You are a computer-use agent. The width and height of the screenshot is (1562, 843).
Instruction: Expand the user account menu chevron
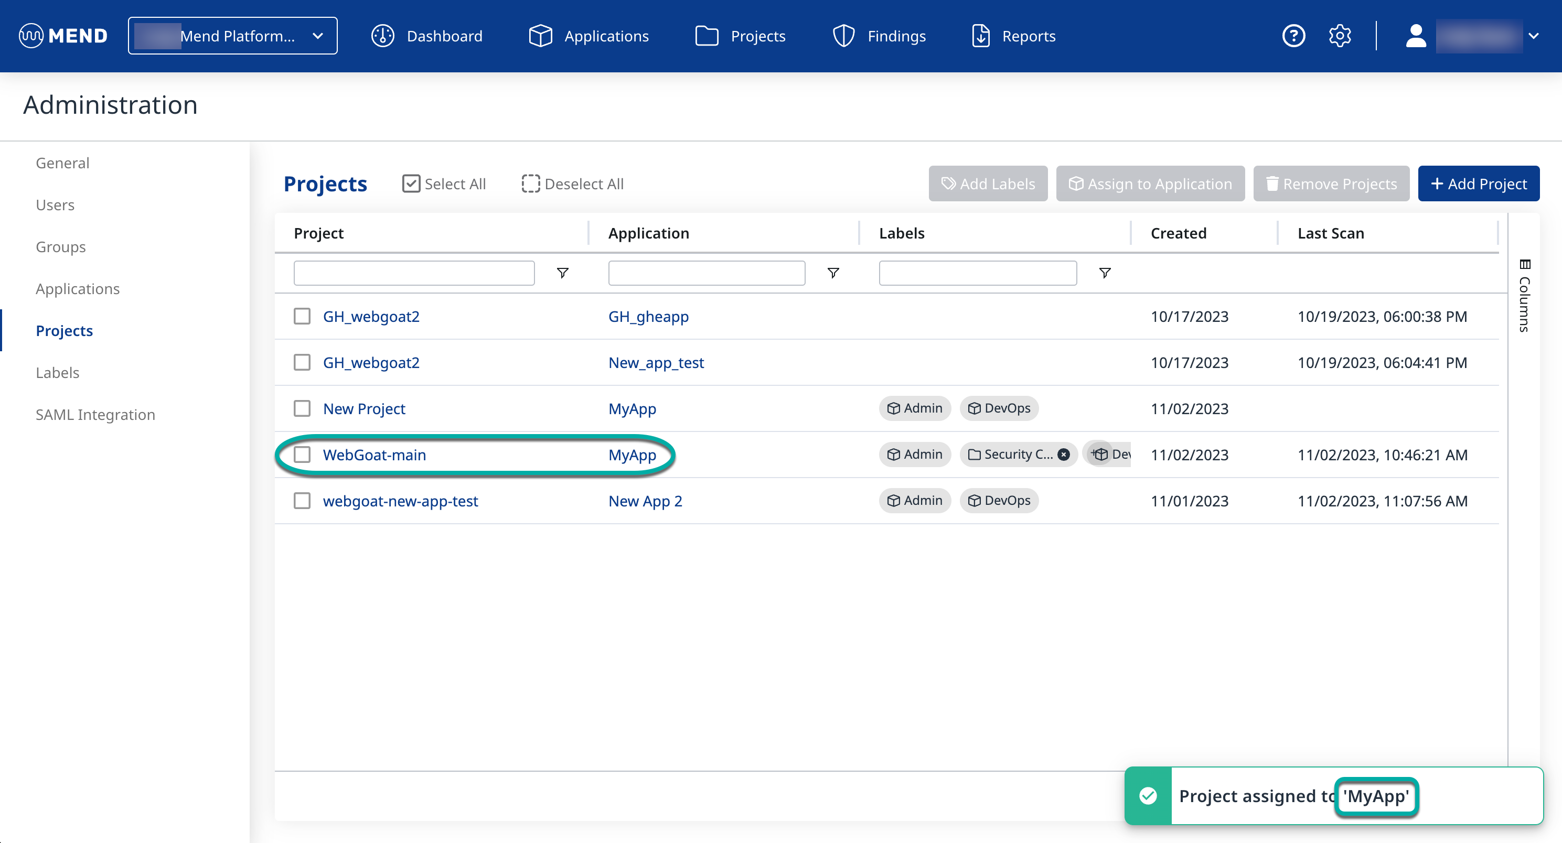pyautogui.click(x=1534, y=36)
